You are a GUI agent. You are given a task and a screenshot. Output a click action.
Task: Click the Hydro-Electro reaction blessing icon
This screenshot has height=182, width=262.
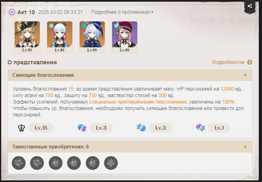pos(82,128)
